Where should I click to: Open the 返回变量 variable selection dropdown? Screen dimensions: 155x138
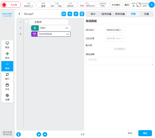click(115, 38)
